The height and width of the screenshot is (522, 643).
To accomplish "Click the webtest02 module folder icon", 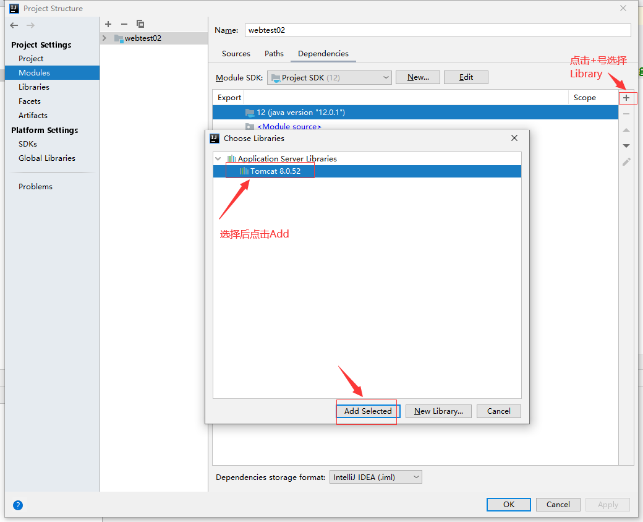I will (119, 38).
